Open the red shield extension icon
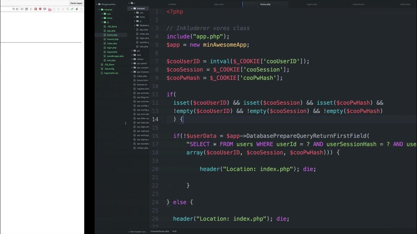Image resolution: width=417 pixels, height=234 pixels. click(x=40, y=9)
